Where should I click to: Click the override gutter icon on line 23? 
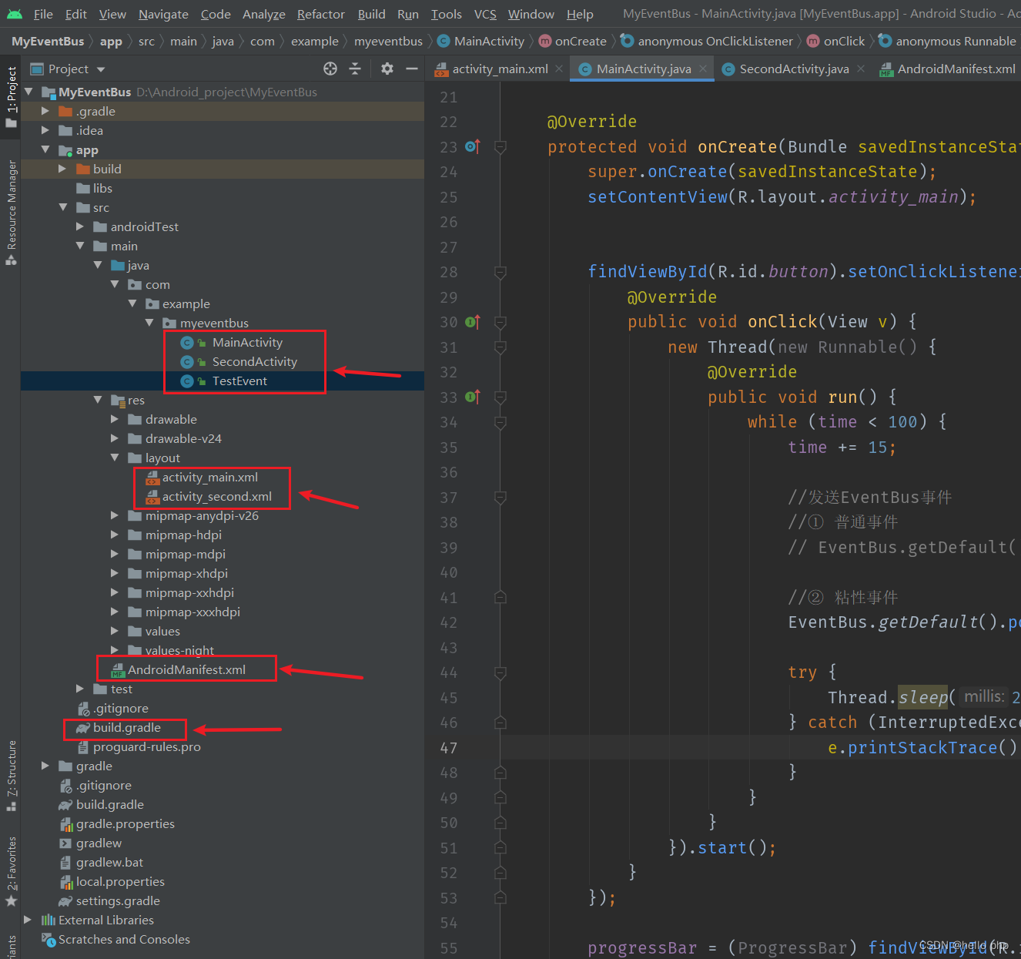tap(473, 146)
